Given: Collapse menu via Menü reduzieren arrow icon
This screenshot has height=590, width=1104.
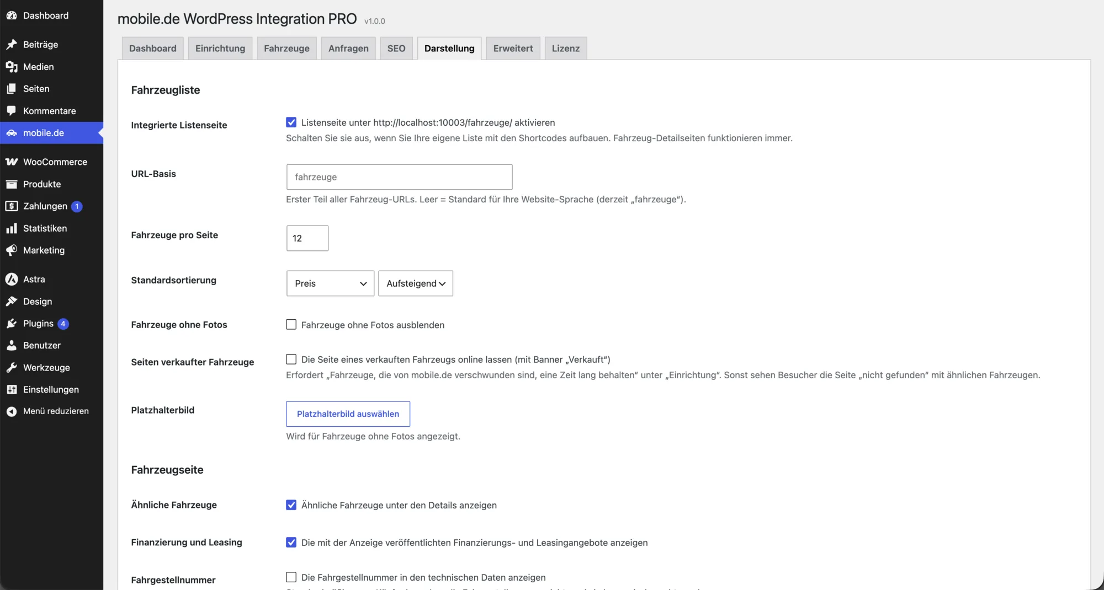Looking at the screenshot, I should pos(12,411).
